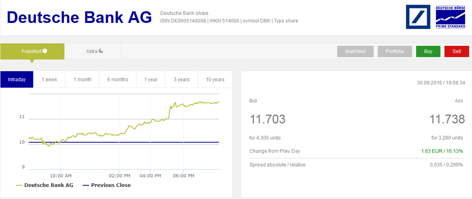Click the pie icon beside Xetra
This screenshot has height=199, width=472.
(x=101, y=51)
